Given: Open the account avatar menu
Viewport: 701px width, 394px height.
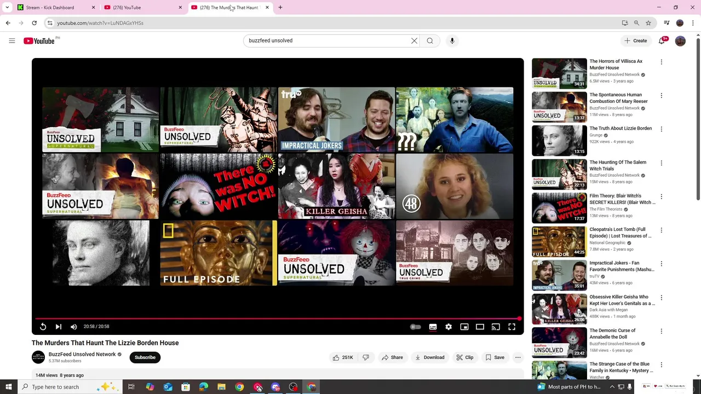Looking at the screenshot, I should [x=680, y=41].
